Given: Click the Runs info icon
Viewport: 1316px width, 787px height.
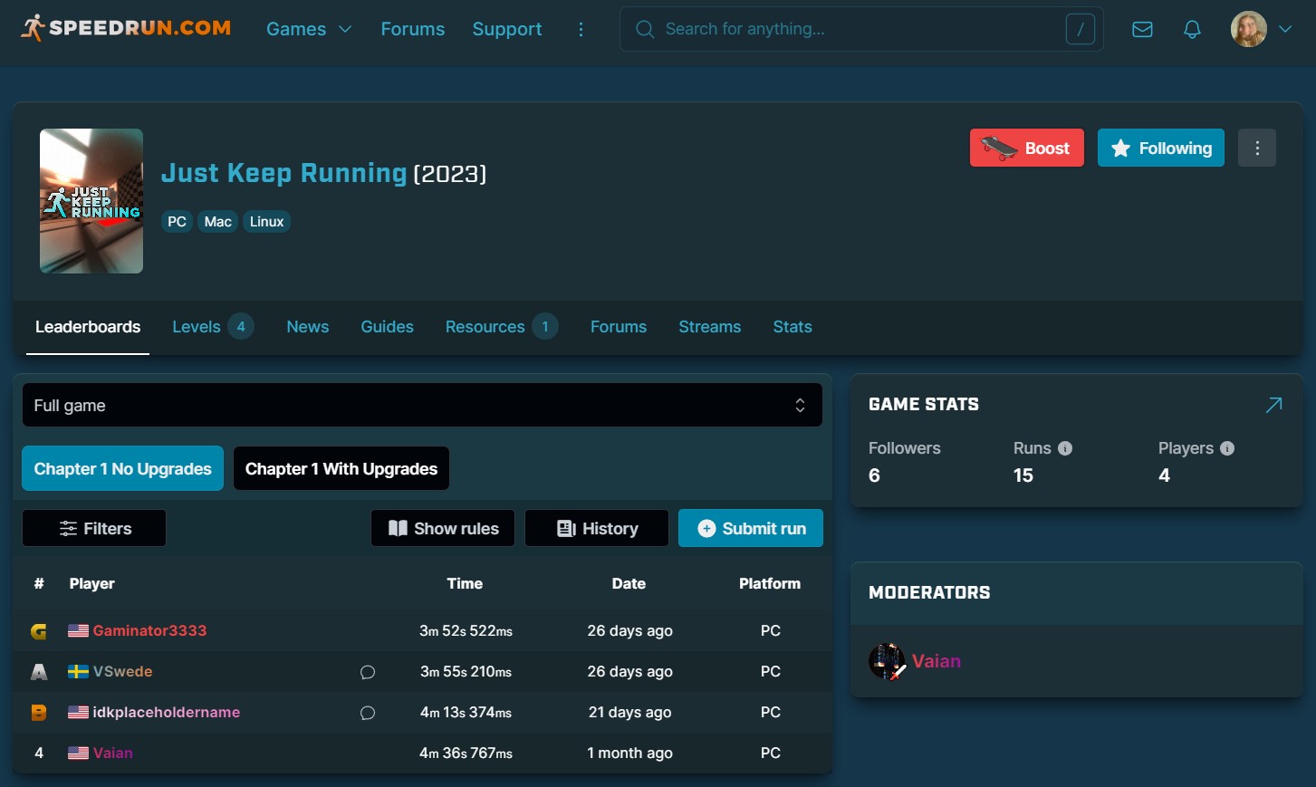Looking at the screenshot, I should (x=1065, y=448).
